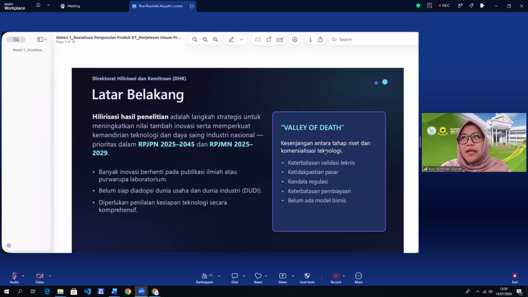
Task: Unmute the Audio microphone
Action: [x=14, y=278]
